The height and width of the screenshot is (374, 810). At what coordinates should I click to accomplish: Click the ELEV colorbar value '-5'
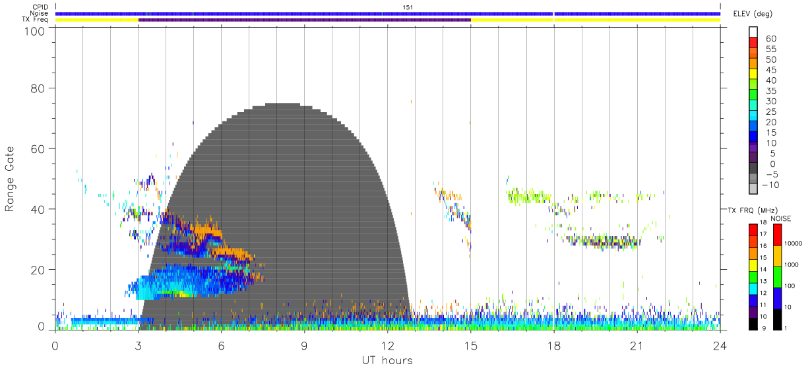pyautogui.click(x=770, y=174)
